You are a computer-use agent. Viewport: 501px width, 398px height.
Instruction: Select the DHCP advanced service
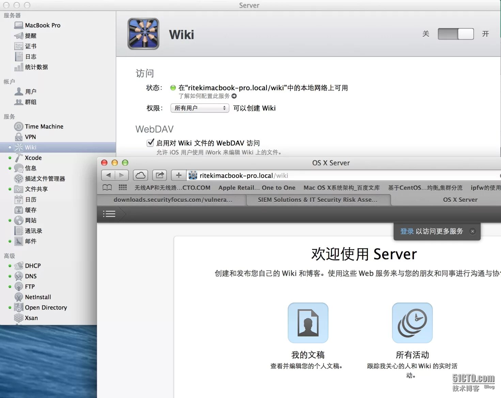point(28,266)
